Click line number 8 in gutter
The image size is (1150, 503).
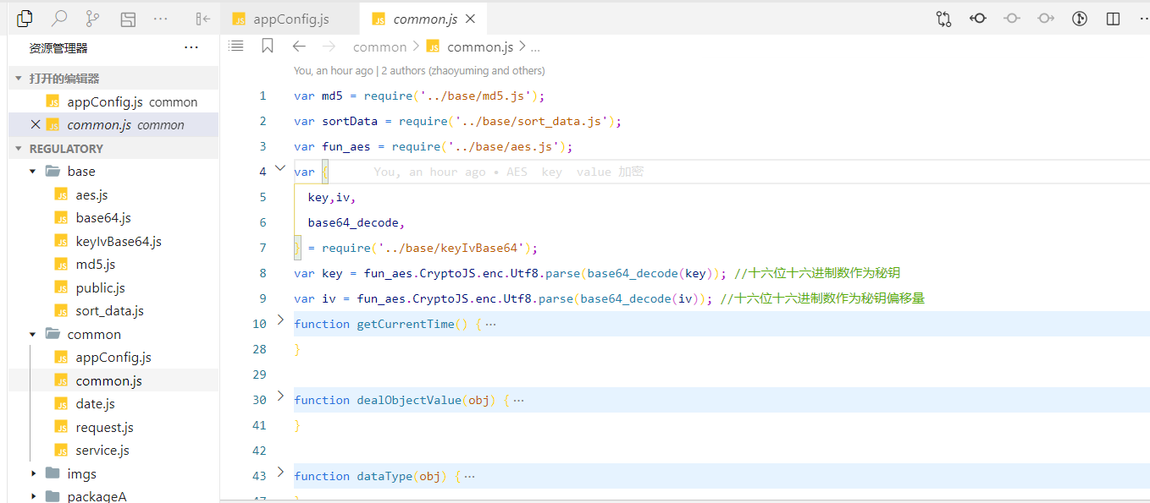click(263, 273)
